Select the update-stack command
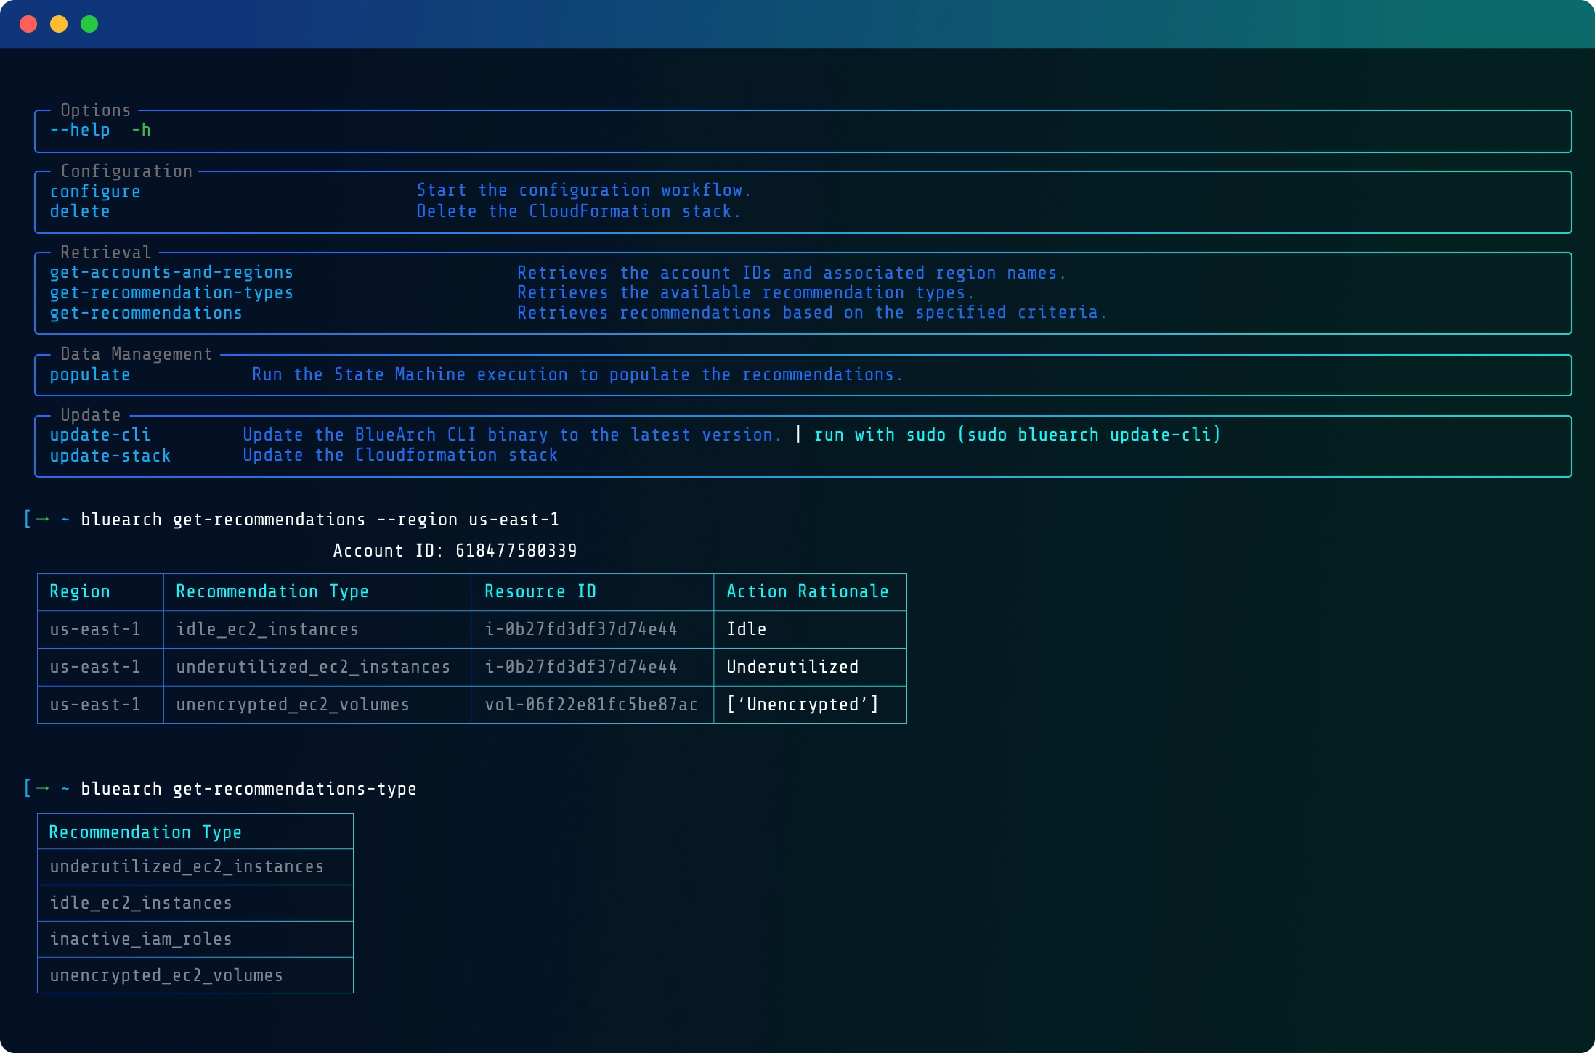 click(x=110, y=455)
